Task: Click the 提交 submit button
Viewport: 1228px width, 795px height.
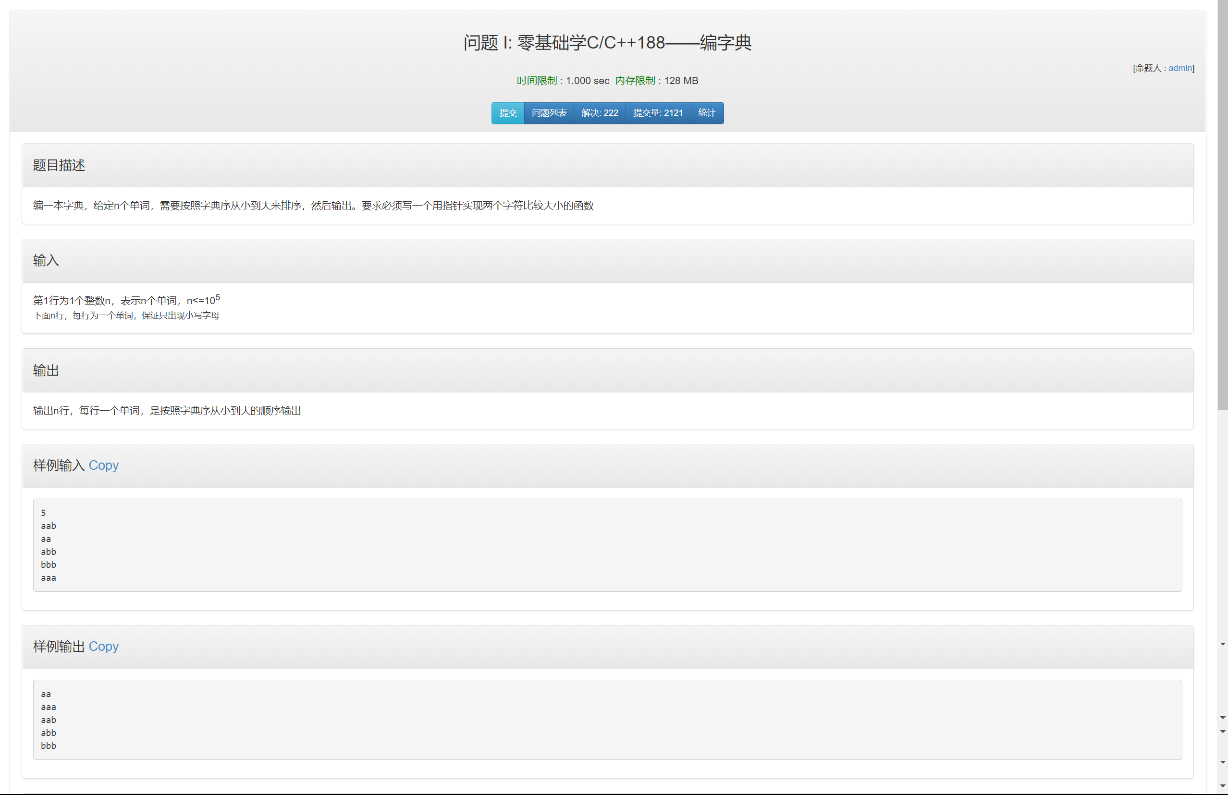Action: click(507, 113)
